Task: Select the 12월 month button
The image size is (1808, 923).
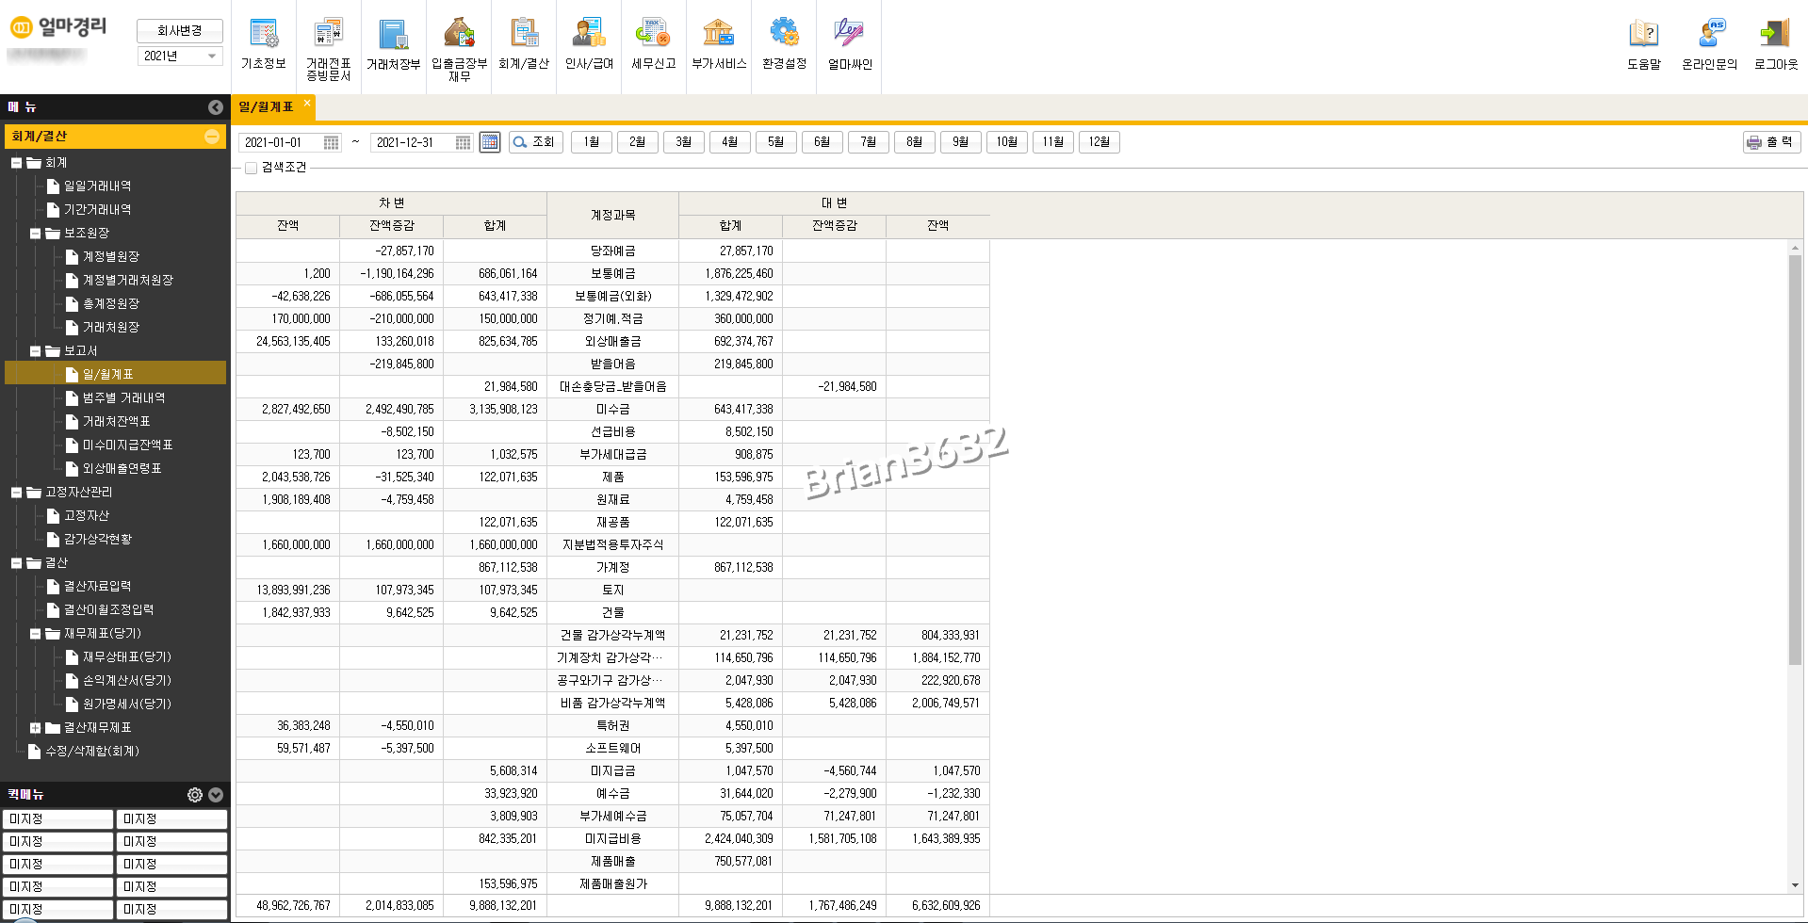Action: click(x=1099, y=142)
